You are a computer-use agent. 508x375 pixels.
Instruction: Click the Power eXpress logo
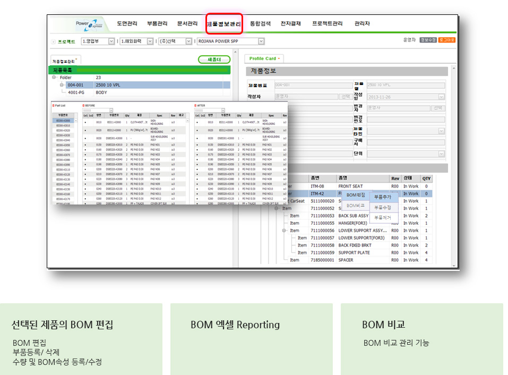(88, 24)
